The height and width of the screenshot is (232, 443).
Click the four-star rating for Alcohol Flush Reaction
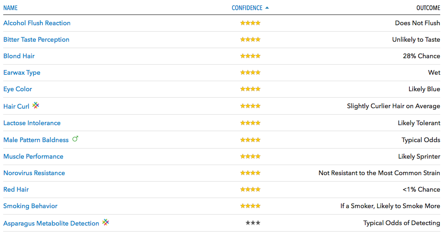250,23
